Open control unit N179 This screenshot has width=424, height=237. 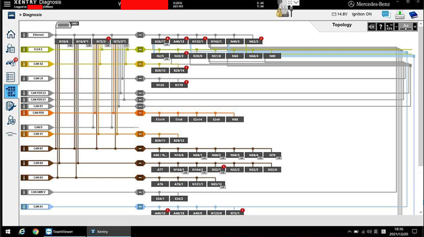tap(179, 85)
